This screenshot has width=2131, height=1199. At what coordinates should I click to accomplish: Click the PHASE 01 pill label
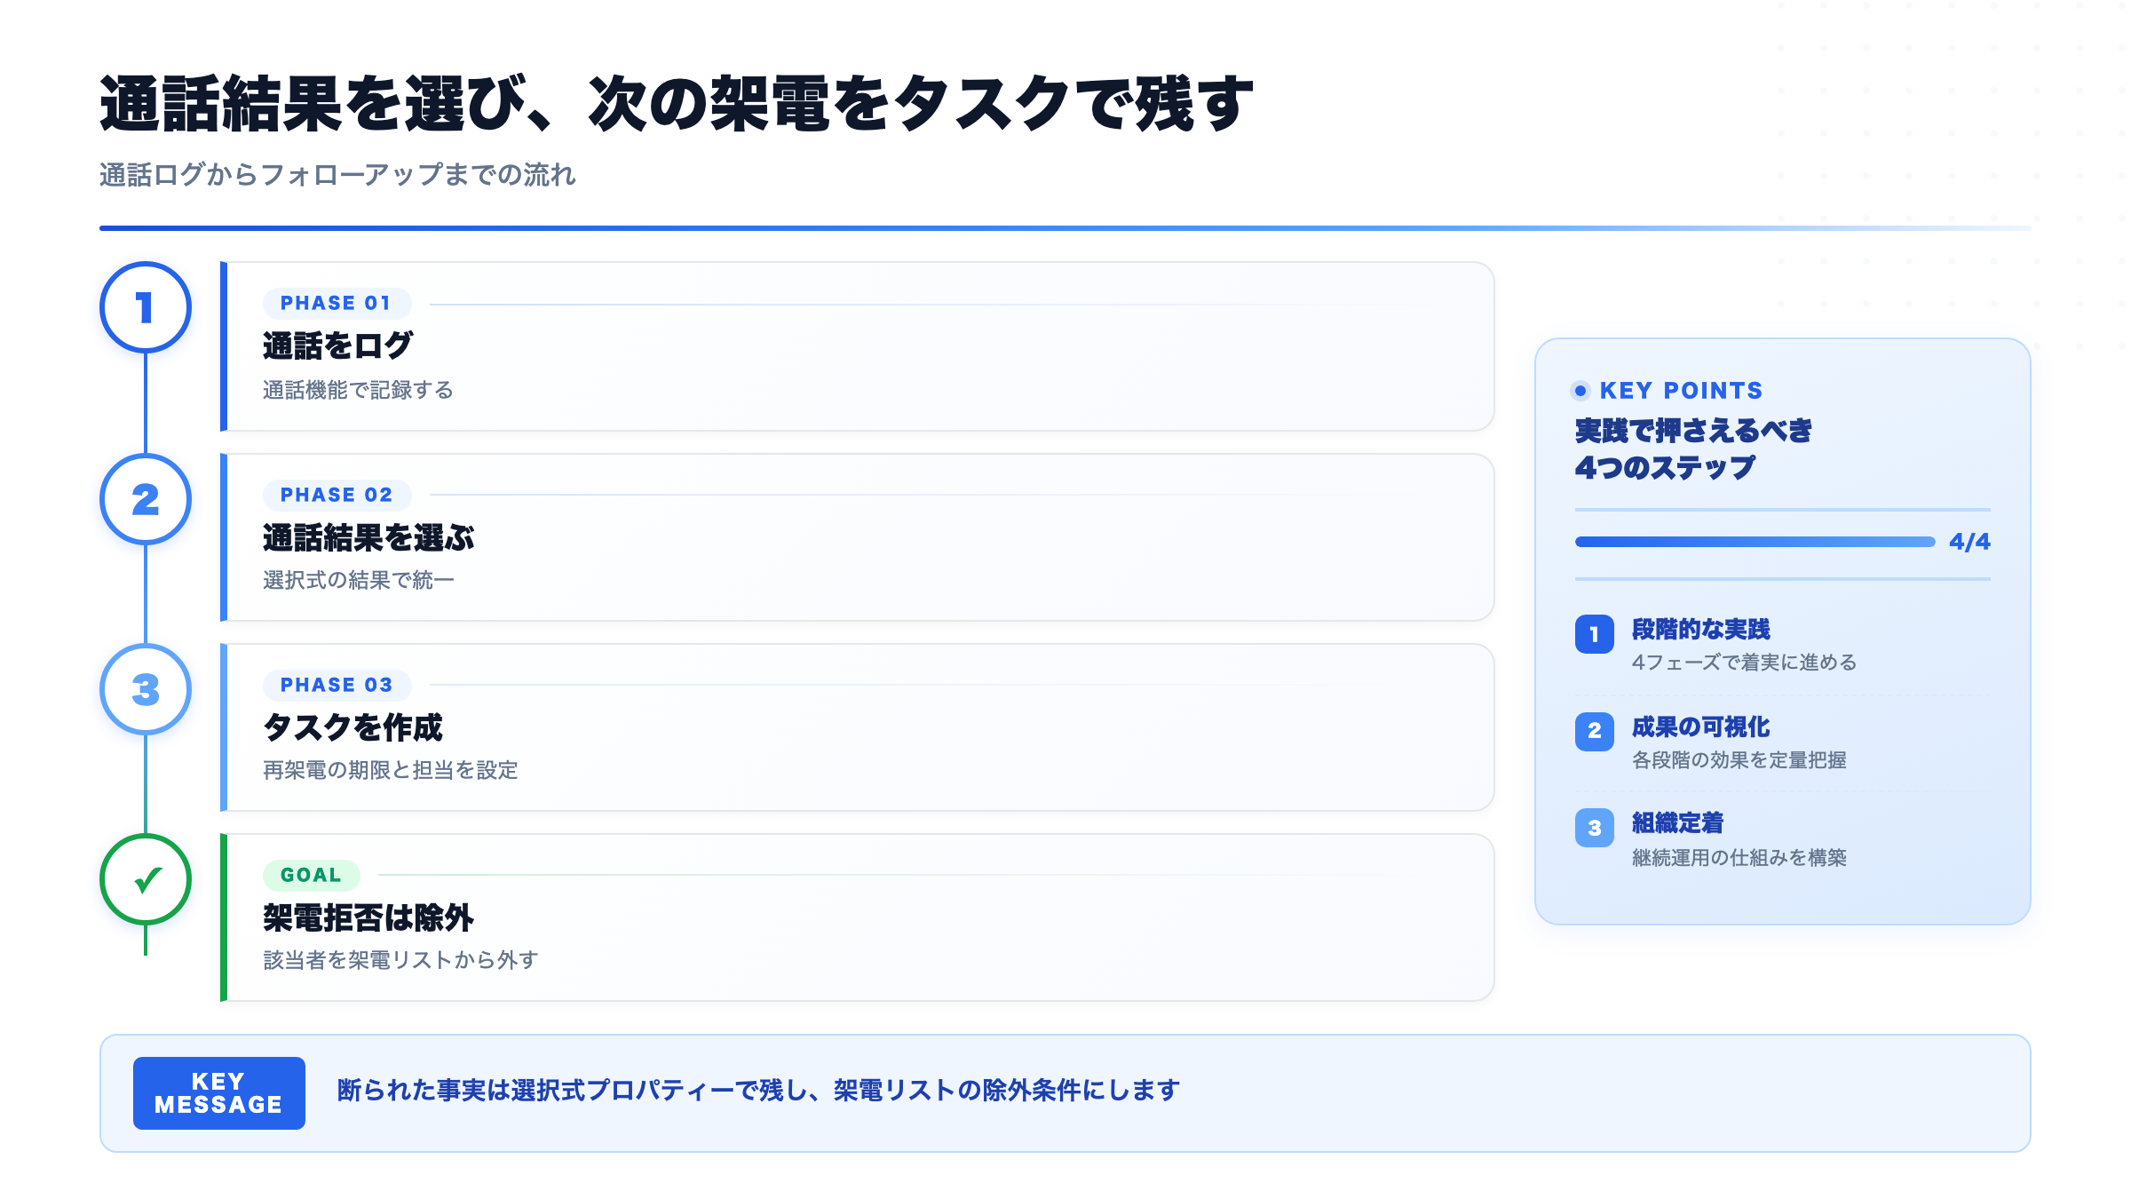(337, 304)
